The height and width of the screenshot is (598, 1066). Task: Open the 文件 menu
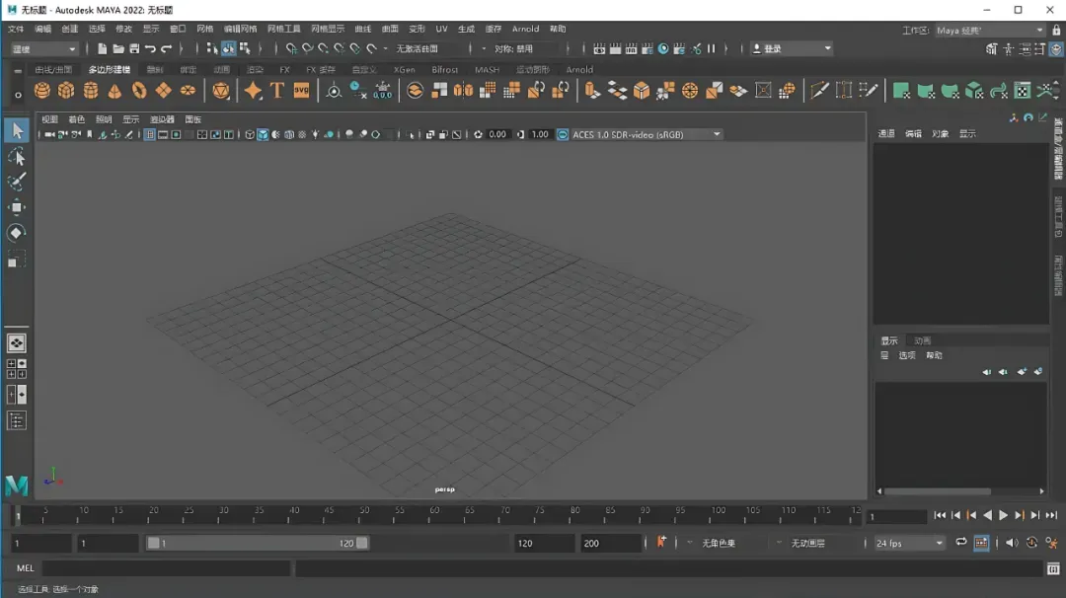16,29
